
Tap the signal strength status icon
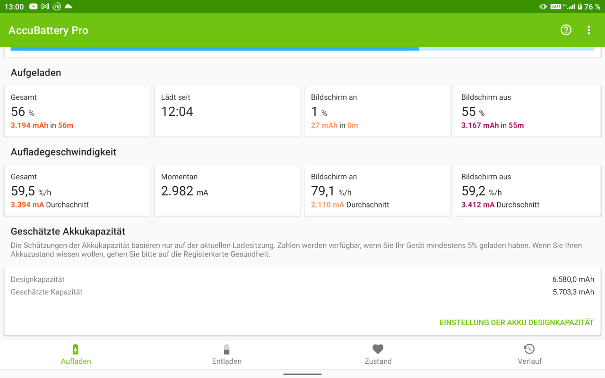(571, 7)
